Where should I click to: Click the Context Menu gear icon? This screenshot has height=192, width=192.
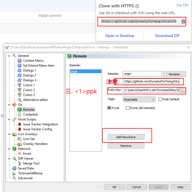[x=20, y=61]
